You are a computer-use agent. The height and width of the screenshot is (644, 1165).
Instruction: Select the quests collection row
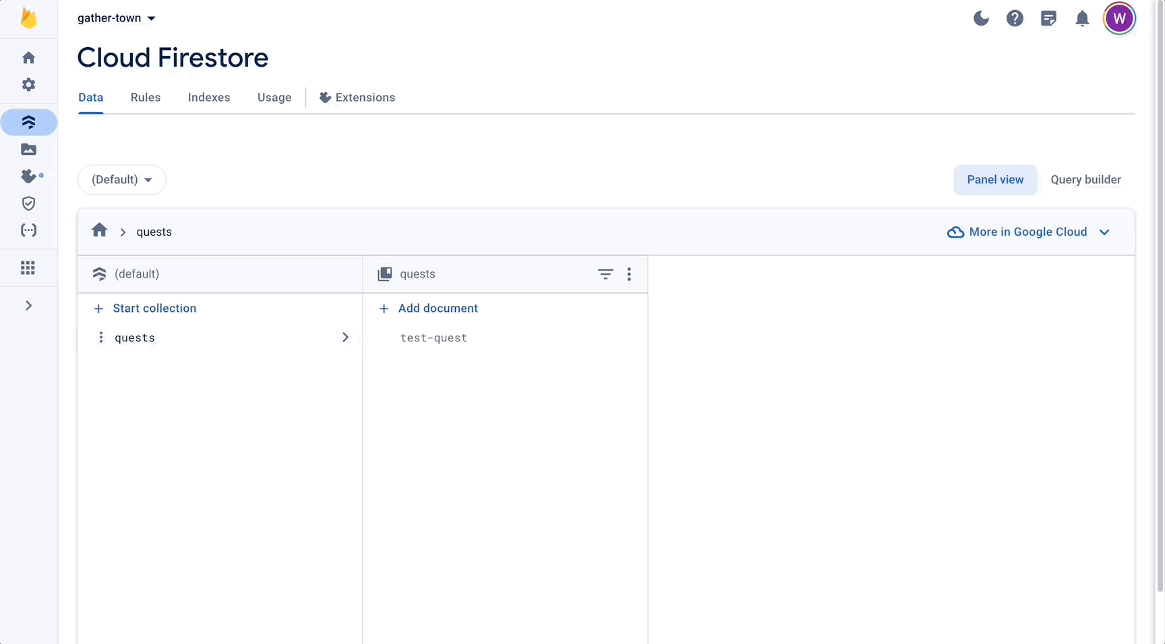tap(220, 337)
